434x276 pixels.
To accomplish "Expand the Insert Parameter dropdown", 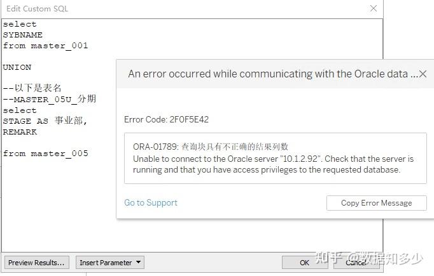I will [110, 263].
